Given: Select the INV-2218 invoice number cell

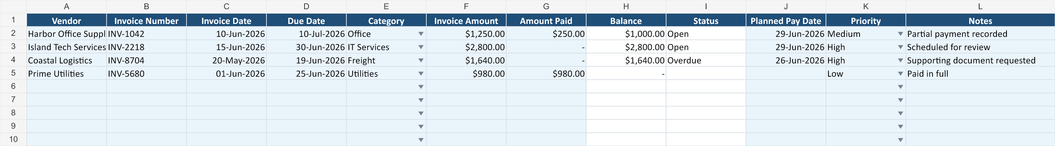Looking at the screenshot, I should click(146, 47).
